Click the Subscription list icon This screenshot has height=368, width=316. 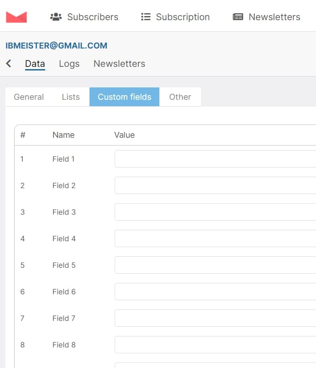click(x=146, y=17)
